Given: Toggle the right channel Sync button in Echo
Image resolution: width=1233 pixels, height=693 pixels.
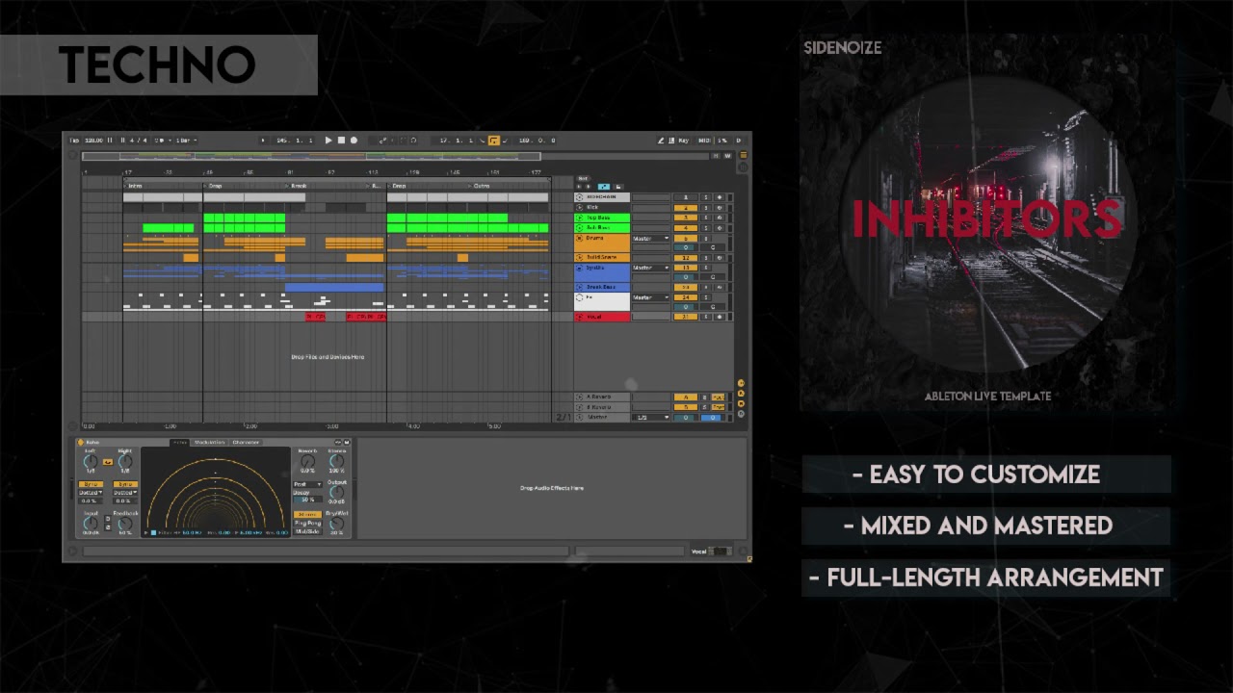Looking at the screenshot, I should coord(125,484).
